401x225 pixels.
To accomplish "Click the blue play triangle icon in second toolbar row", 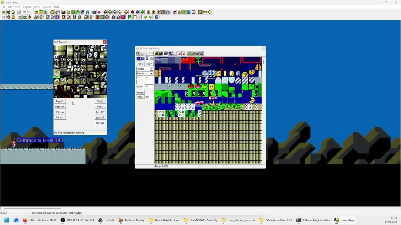I will point(4,17).
